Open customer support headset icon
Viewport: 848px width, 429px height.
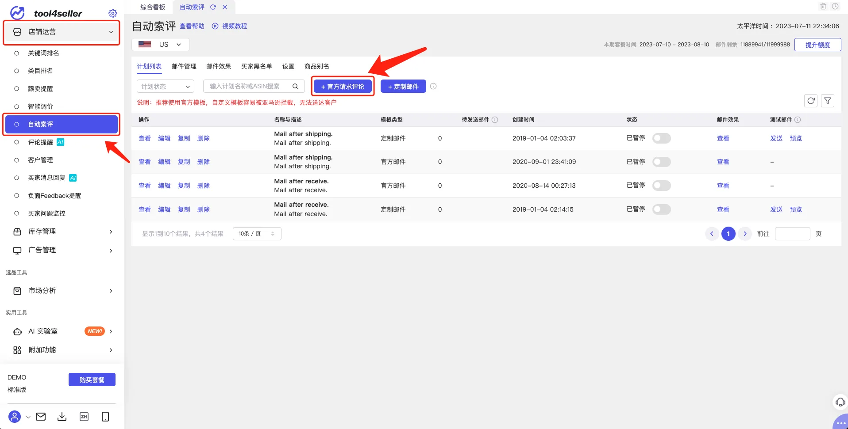(x=840, y=402)
